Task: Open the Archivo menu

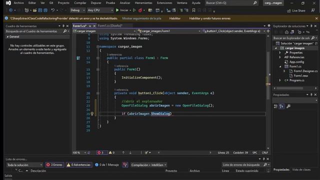Action: coord(18,3)
